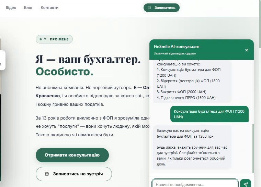The height and width of the screenshot is (187, 261).
Task: Click paragraph starting За 13 років роботи
Action: tap(92, 126)
